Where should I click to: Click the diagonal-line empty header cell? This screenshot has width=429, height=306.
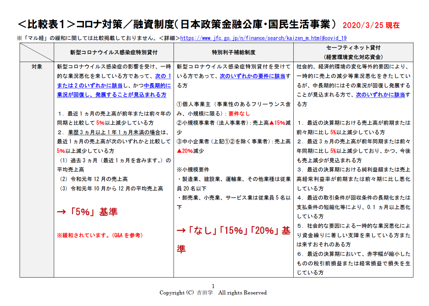(37, 53)
